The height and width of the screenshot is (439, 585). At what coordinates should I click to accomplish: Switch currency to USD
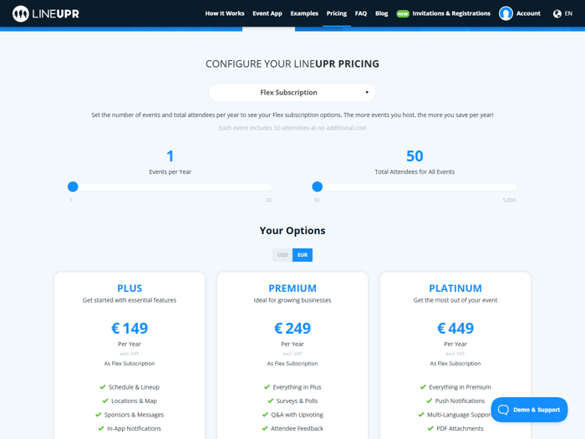tap(282, 255)
